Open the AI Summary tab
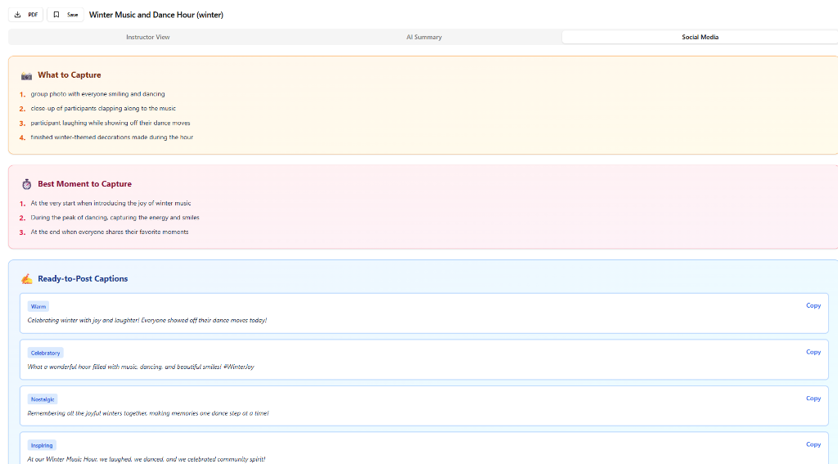 point(424,37)
